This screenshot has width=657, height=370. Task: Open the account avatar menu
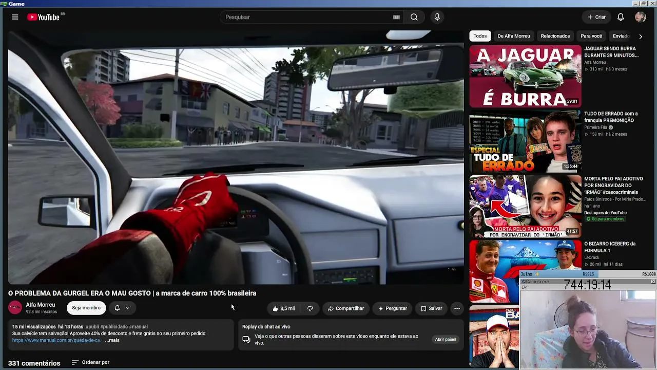[x=640, y=17]
